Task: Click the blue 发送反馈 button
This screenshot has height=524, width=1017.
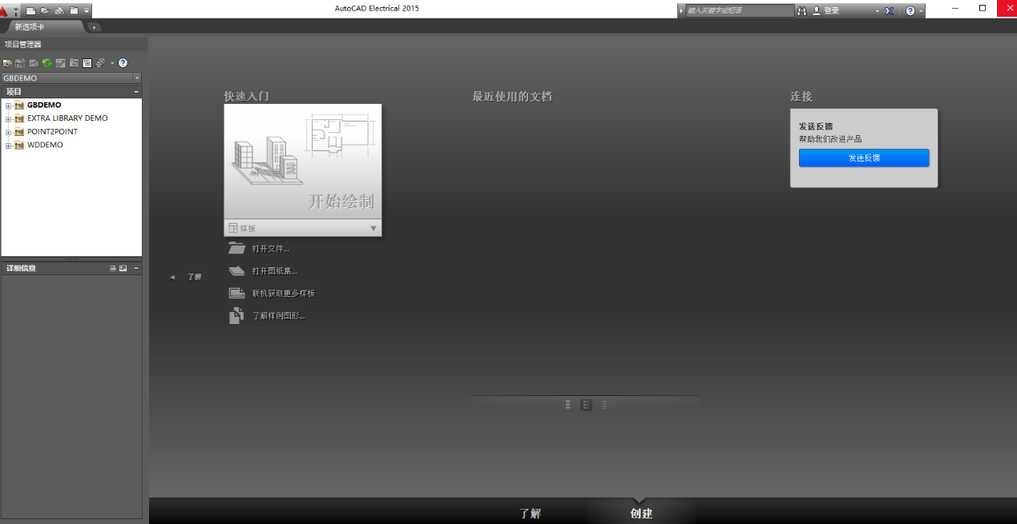Action: [x=863, y=158]
